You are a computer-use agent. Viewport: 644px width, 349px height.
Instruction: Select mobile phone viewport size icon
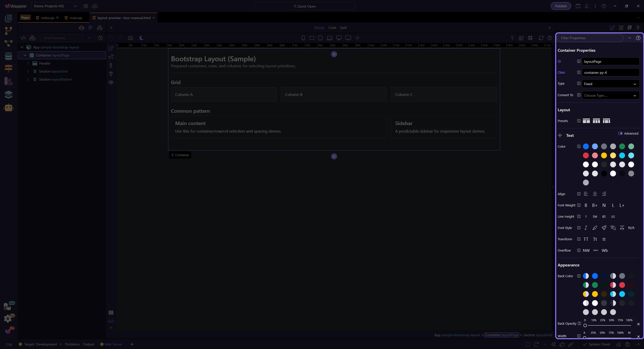tap(303, 38)
